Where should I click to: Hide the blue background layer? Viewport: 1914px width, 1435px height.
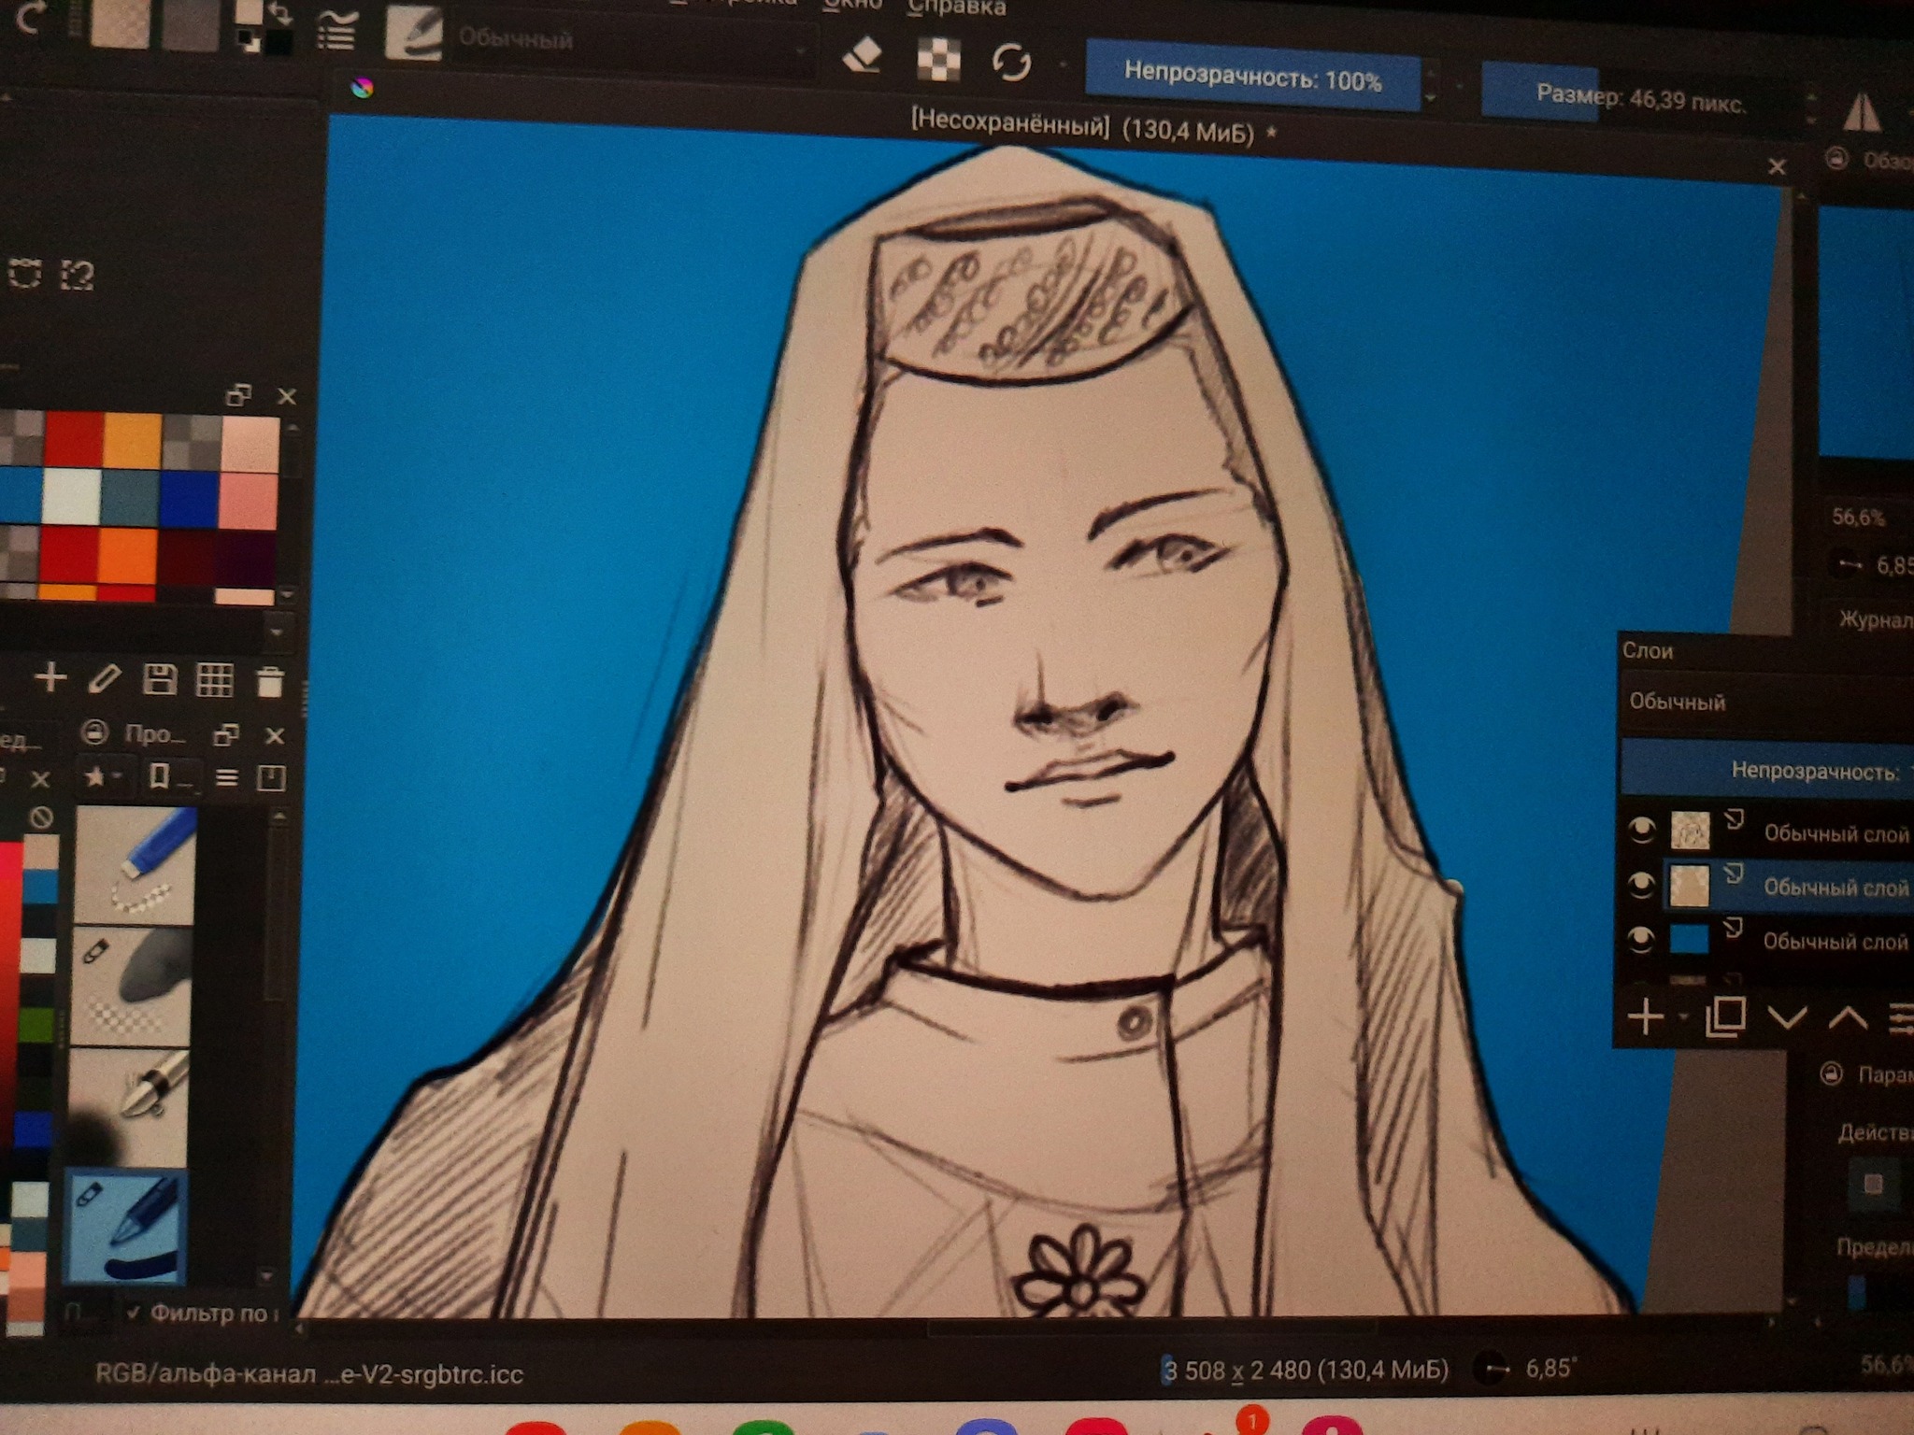pos(1641,939)
